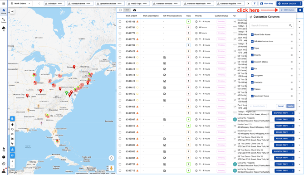The image size is (304, 175).
Task: Click the clustering toggle button on map
Action: 12,150
